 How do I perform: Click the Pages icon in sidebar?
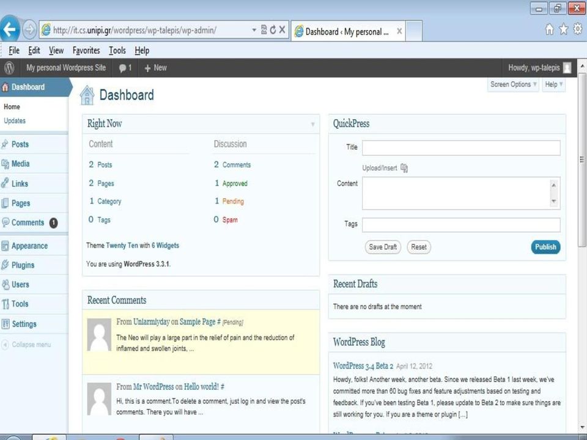coord(5,203)
